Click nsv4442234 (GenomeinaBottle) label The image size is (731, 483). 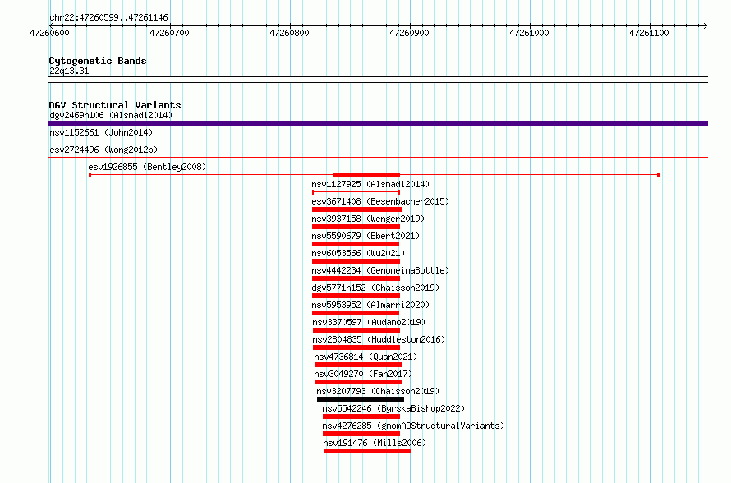pyautogui.click(x=380, y=270)
